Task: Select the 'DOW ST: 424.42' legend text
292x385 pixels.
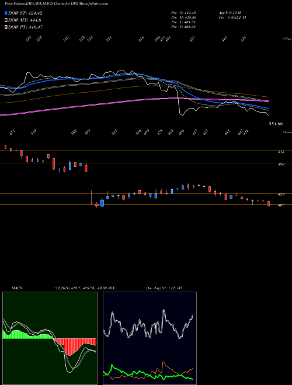Action: pyautogui.click(x=26, y=13)
